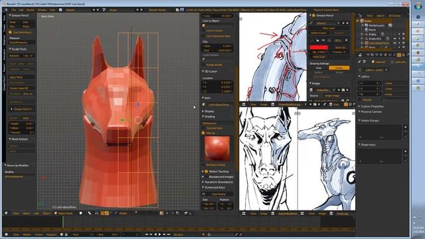Enable Lock Camera to View checkbox

[x=204, y=36]
